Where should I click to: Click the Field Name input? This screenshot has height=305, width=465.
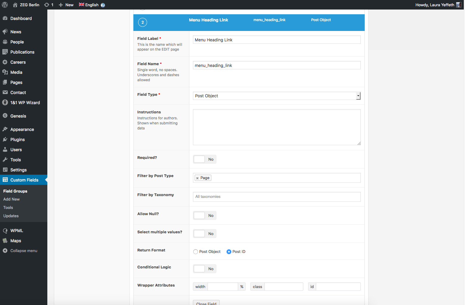point(277,65)
